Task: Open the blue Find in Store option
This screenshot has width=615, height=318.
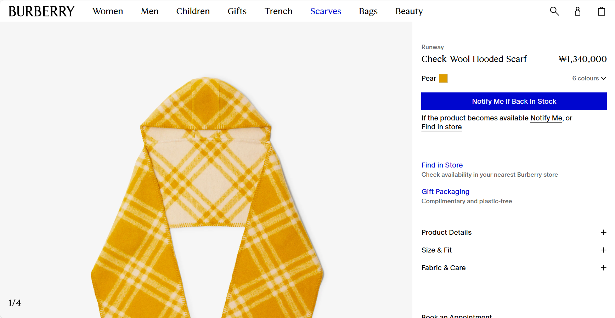Action: pos(442,165)
